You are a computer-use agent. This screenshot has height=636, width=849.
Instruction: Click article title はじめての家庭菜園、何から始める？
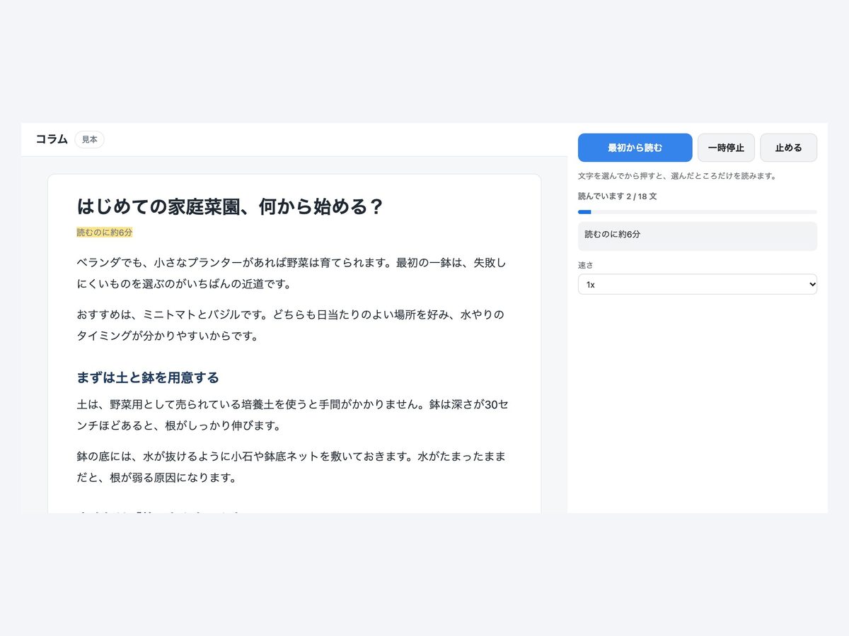tap(230, 207)
